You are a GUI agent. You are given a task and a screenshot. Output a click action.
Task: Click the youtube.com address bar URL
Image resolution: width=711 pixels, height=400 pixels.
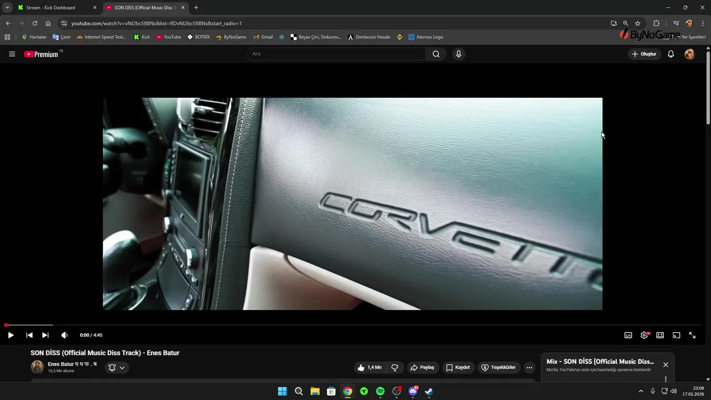pos(157,23)
